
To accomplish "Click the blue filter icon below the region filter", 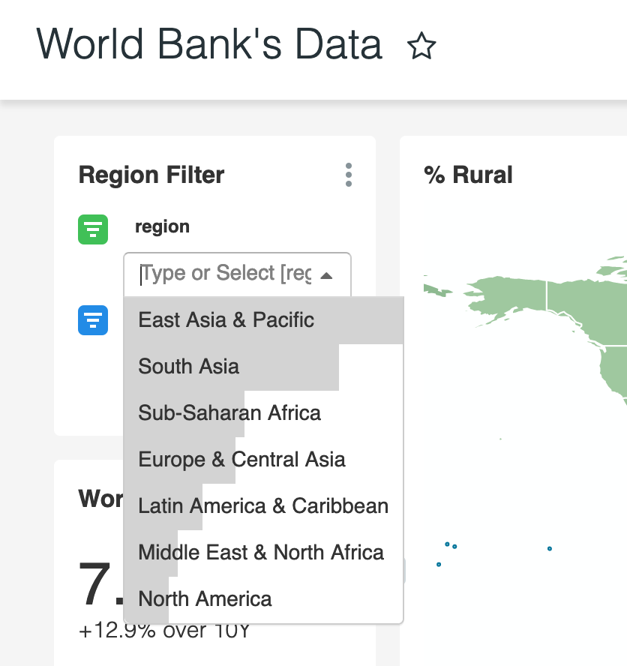I will point(92,319).
